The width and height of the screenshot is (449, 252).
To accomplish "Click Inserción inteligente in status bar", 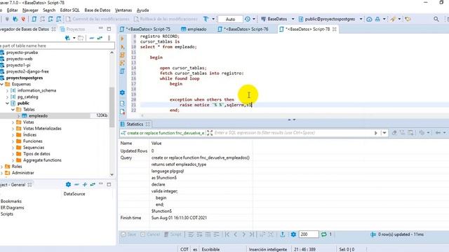I will click(267, 249).
